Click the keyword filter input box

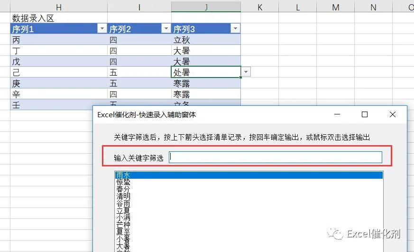[276, 157]
